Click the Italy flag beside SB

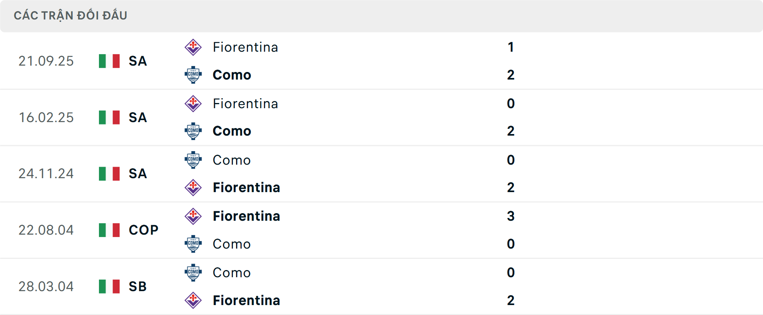point(109,286)
